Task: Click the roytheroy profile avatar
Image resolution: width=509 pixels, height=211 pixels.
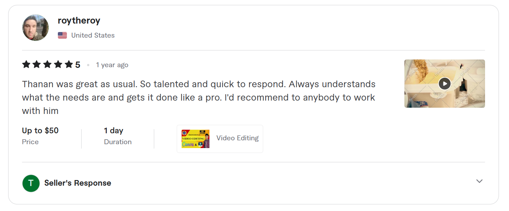Action: [x=36, y=28]
